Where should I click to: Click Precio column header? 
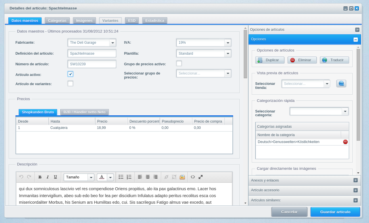tap(111, 121)
